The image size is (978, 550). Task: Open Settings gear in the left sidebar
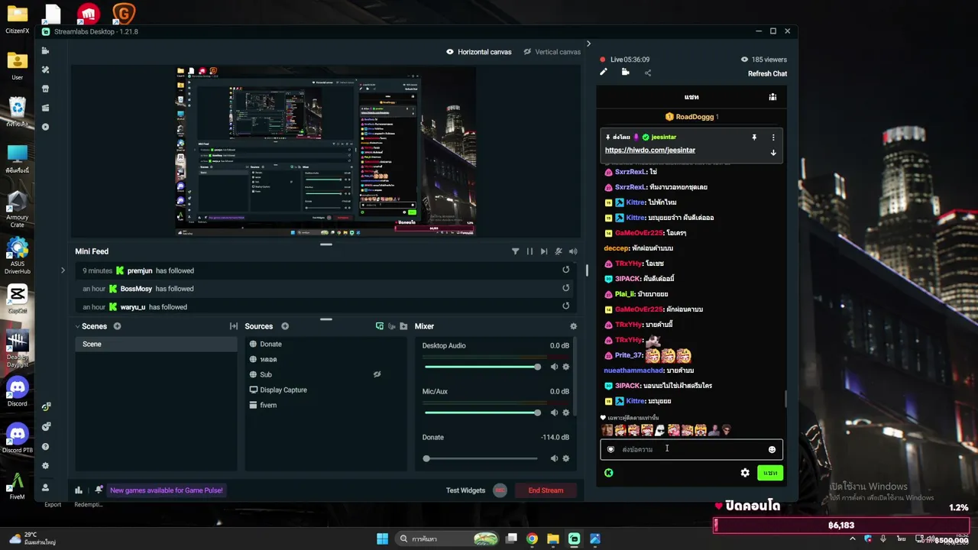tap(45, 466)
